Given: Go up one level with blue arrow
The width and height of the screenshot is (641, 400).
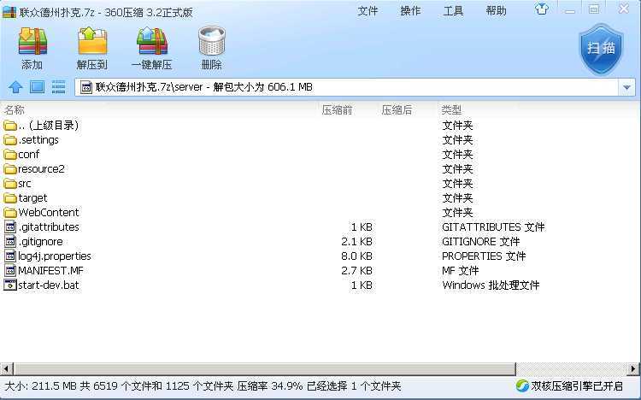Looking at the screenshot, I should [x=15, y=87].
